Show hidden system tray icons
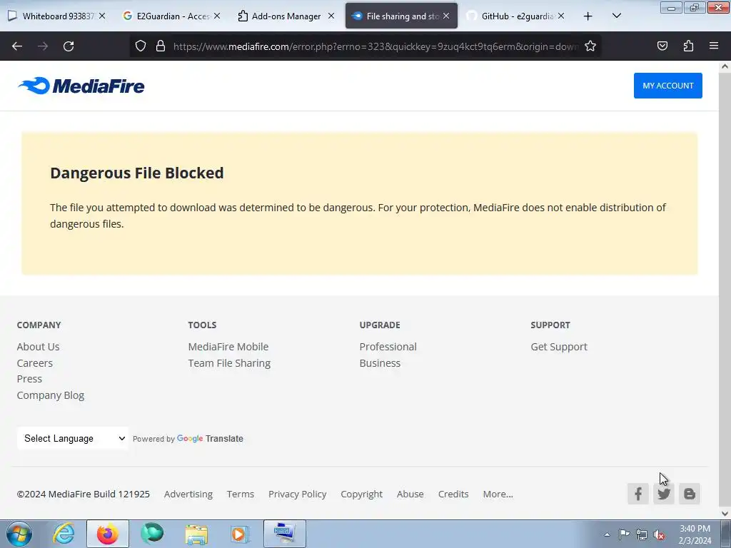The image size is (731, 548). [607, 534]
